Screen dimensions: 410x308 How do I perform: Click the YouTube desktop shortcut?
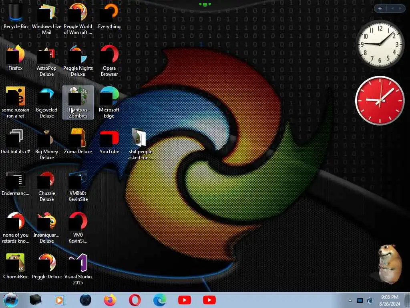[109, 142]
